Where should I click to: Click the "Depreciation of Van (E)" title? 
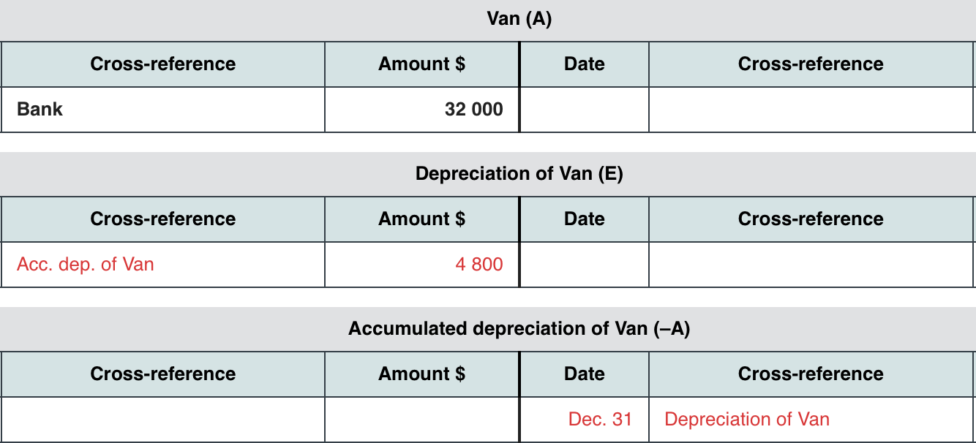[519, 174]
